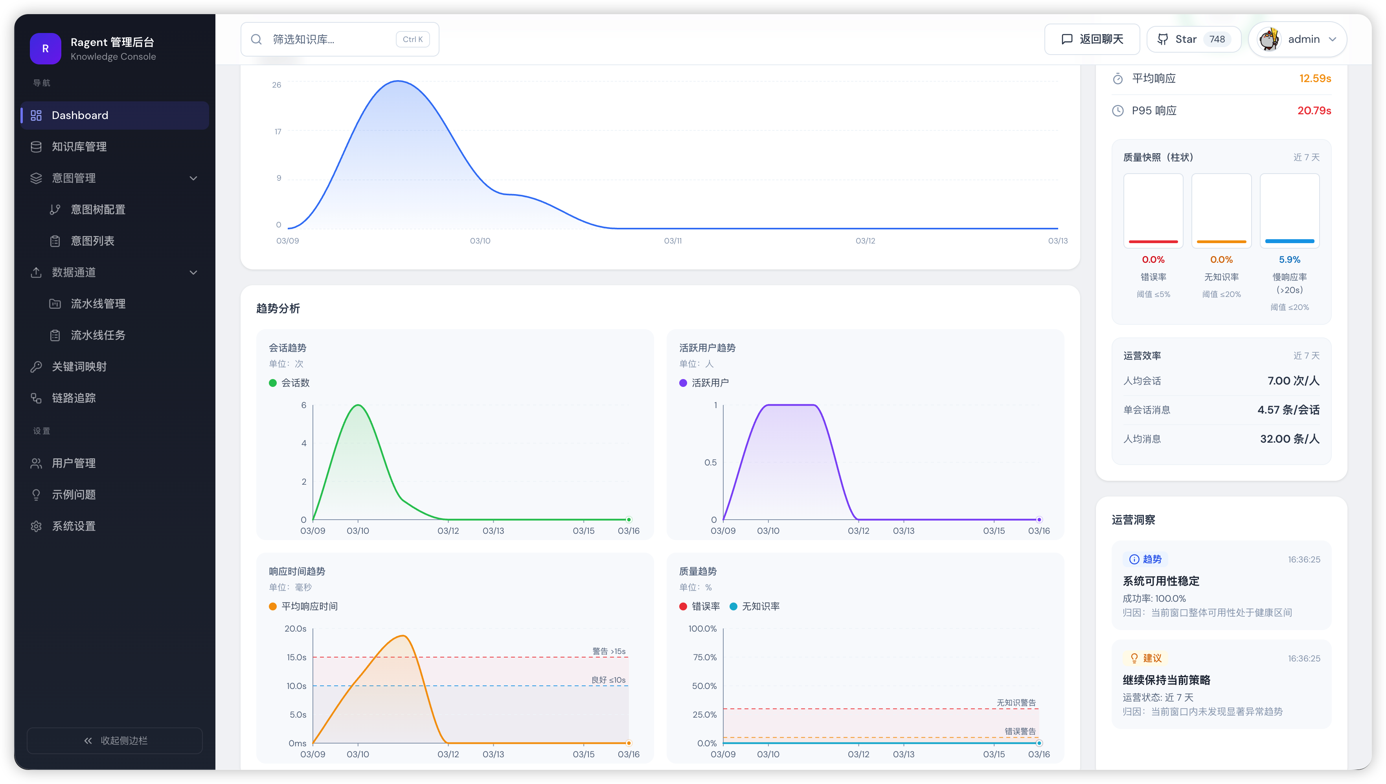This screenshot has height=784, width=1386.
Task: Click the lightbulb icon for 示例问题
Action: tap(36, 494)
